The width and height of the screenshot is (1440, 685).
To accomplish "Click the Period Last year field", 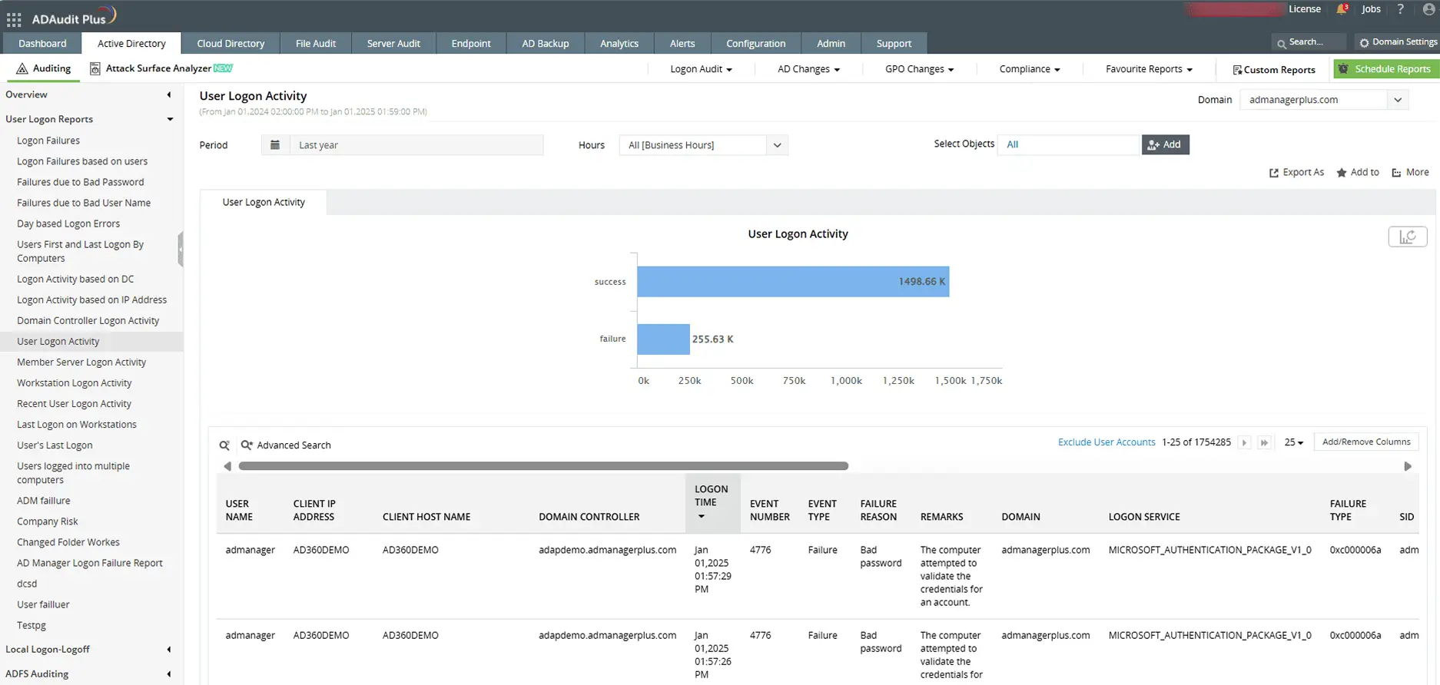I will point(416,145).
